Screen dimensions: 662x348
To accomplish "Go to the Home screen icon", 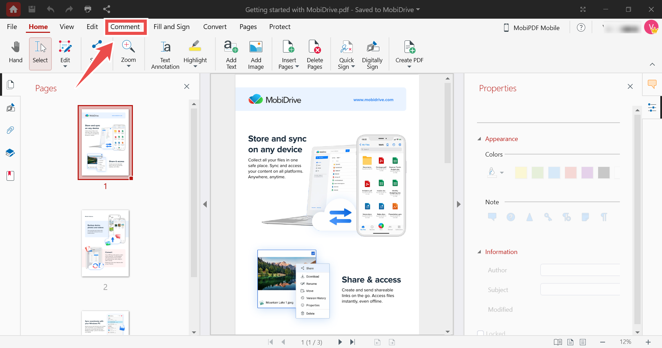I will [13, 9].
